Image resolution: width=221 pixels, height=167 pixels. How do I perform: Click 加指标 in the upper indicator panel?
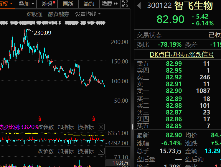click(66, 127)
